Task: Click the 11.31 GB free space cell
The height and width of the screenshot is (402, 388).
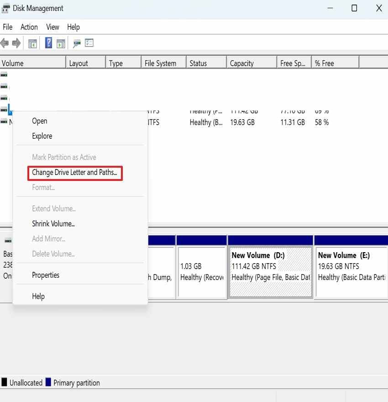Action: tap(293, 122)
